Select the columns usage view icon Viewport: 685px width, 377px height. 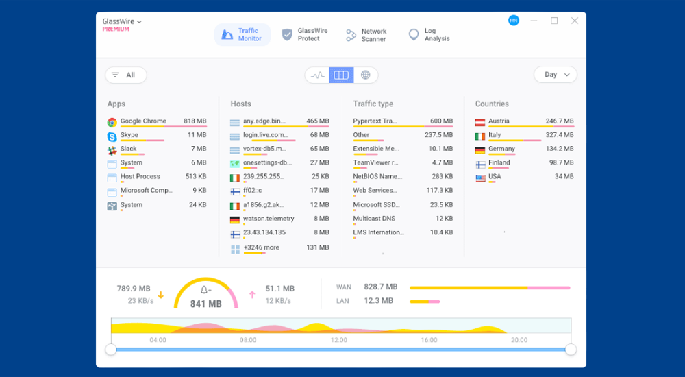(x=341, y=75)
